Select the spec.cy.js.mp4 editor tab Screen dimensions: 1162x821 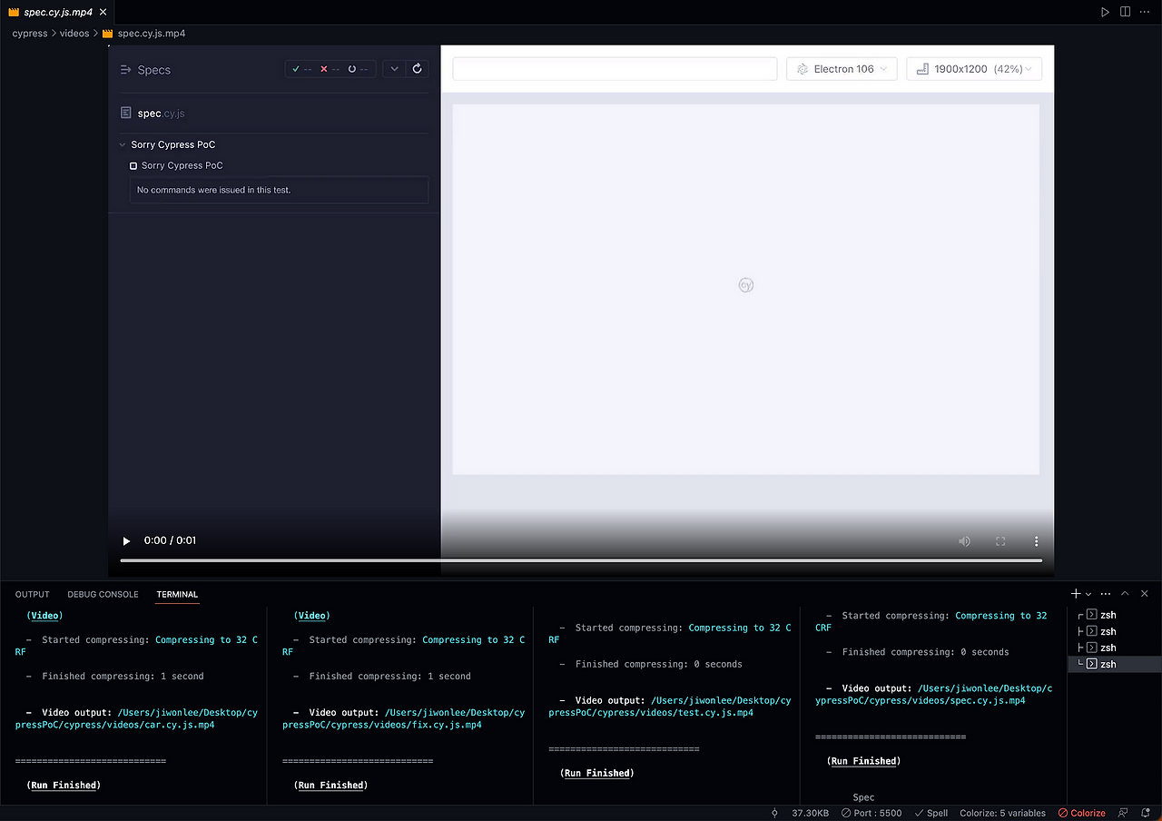pos(56,12)
